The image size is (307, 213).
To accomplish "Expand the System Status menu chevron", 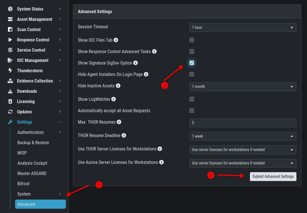I will coord(60,9).
